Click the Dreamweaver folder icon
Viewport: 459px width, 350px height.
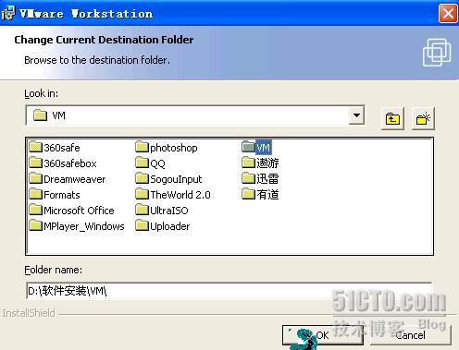pyautogui.click(x=35, y=178)
